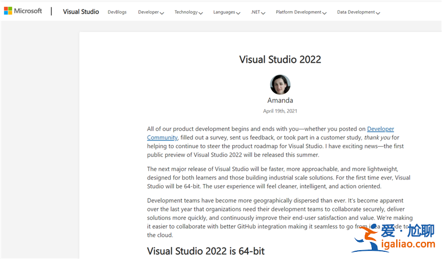Expand the Developer menu
The image size is (442, 259).
click(x=151, y=12)
